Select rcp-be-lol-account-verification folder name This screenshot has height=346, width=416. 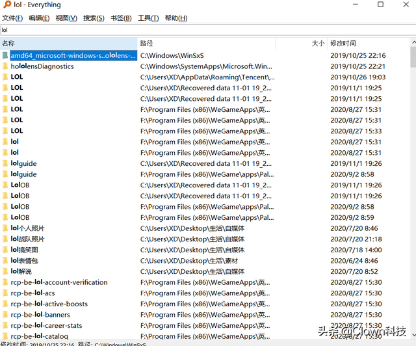click(59, 282)
